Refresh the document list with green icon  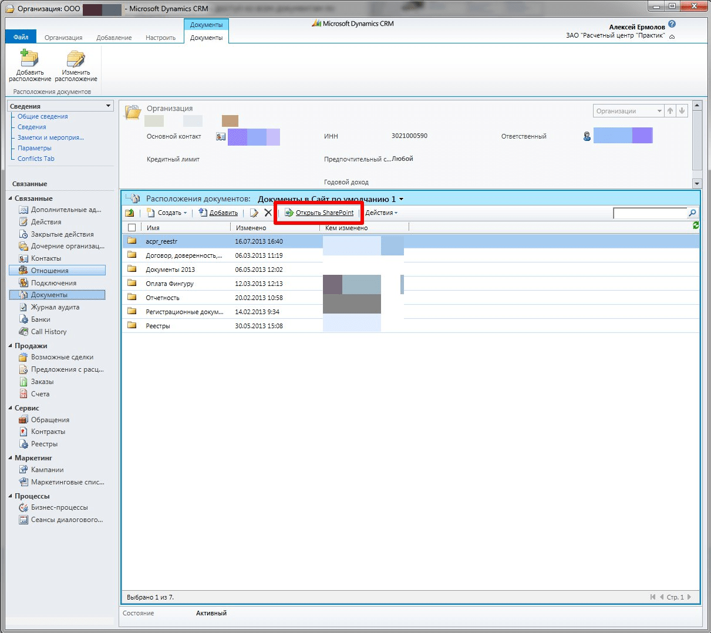click(696, 225)
